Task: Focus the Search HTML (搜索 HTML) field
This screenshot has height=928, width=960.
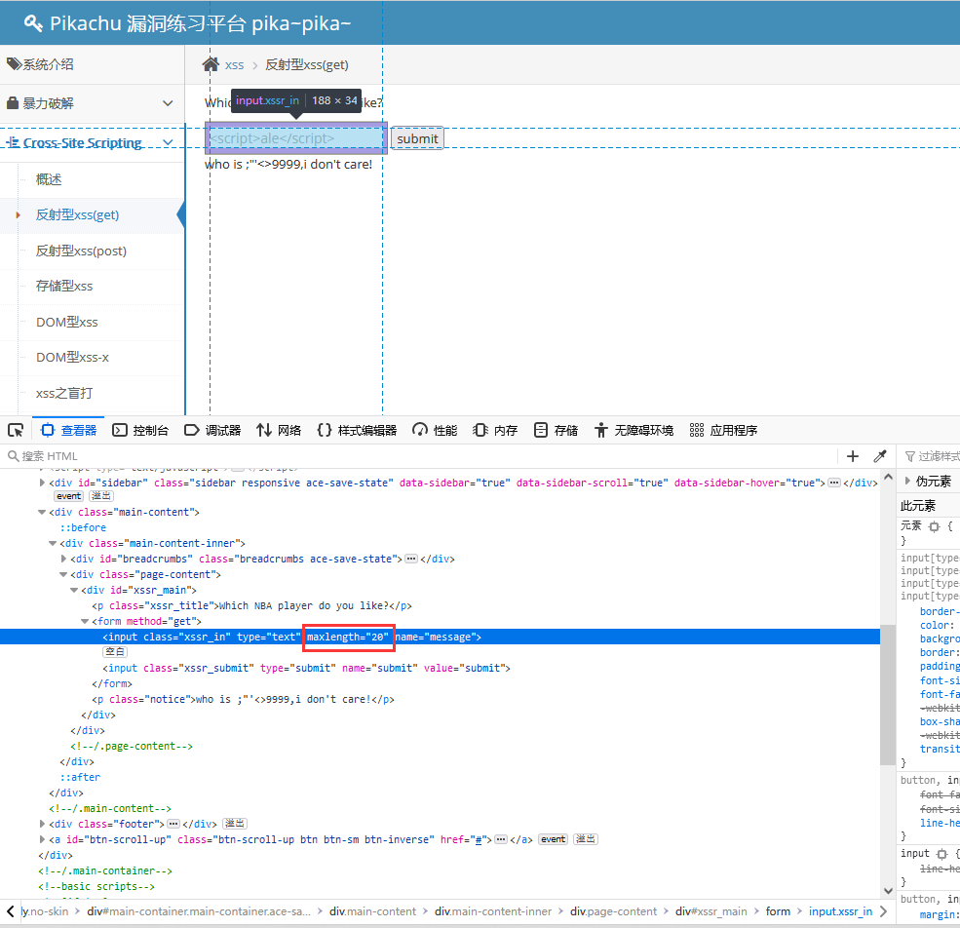Action: [x=419, y=456]
